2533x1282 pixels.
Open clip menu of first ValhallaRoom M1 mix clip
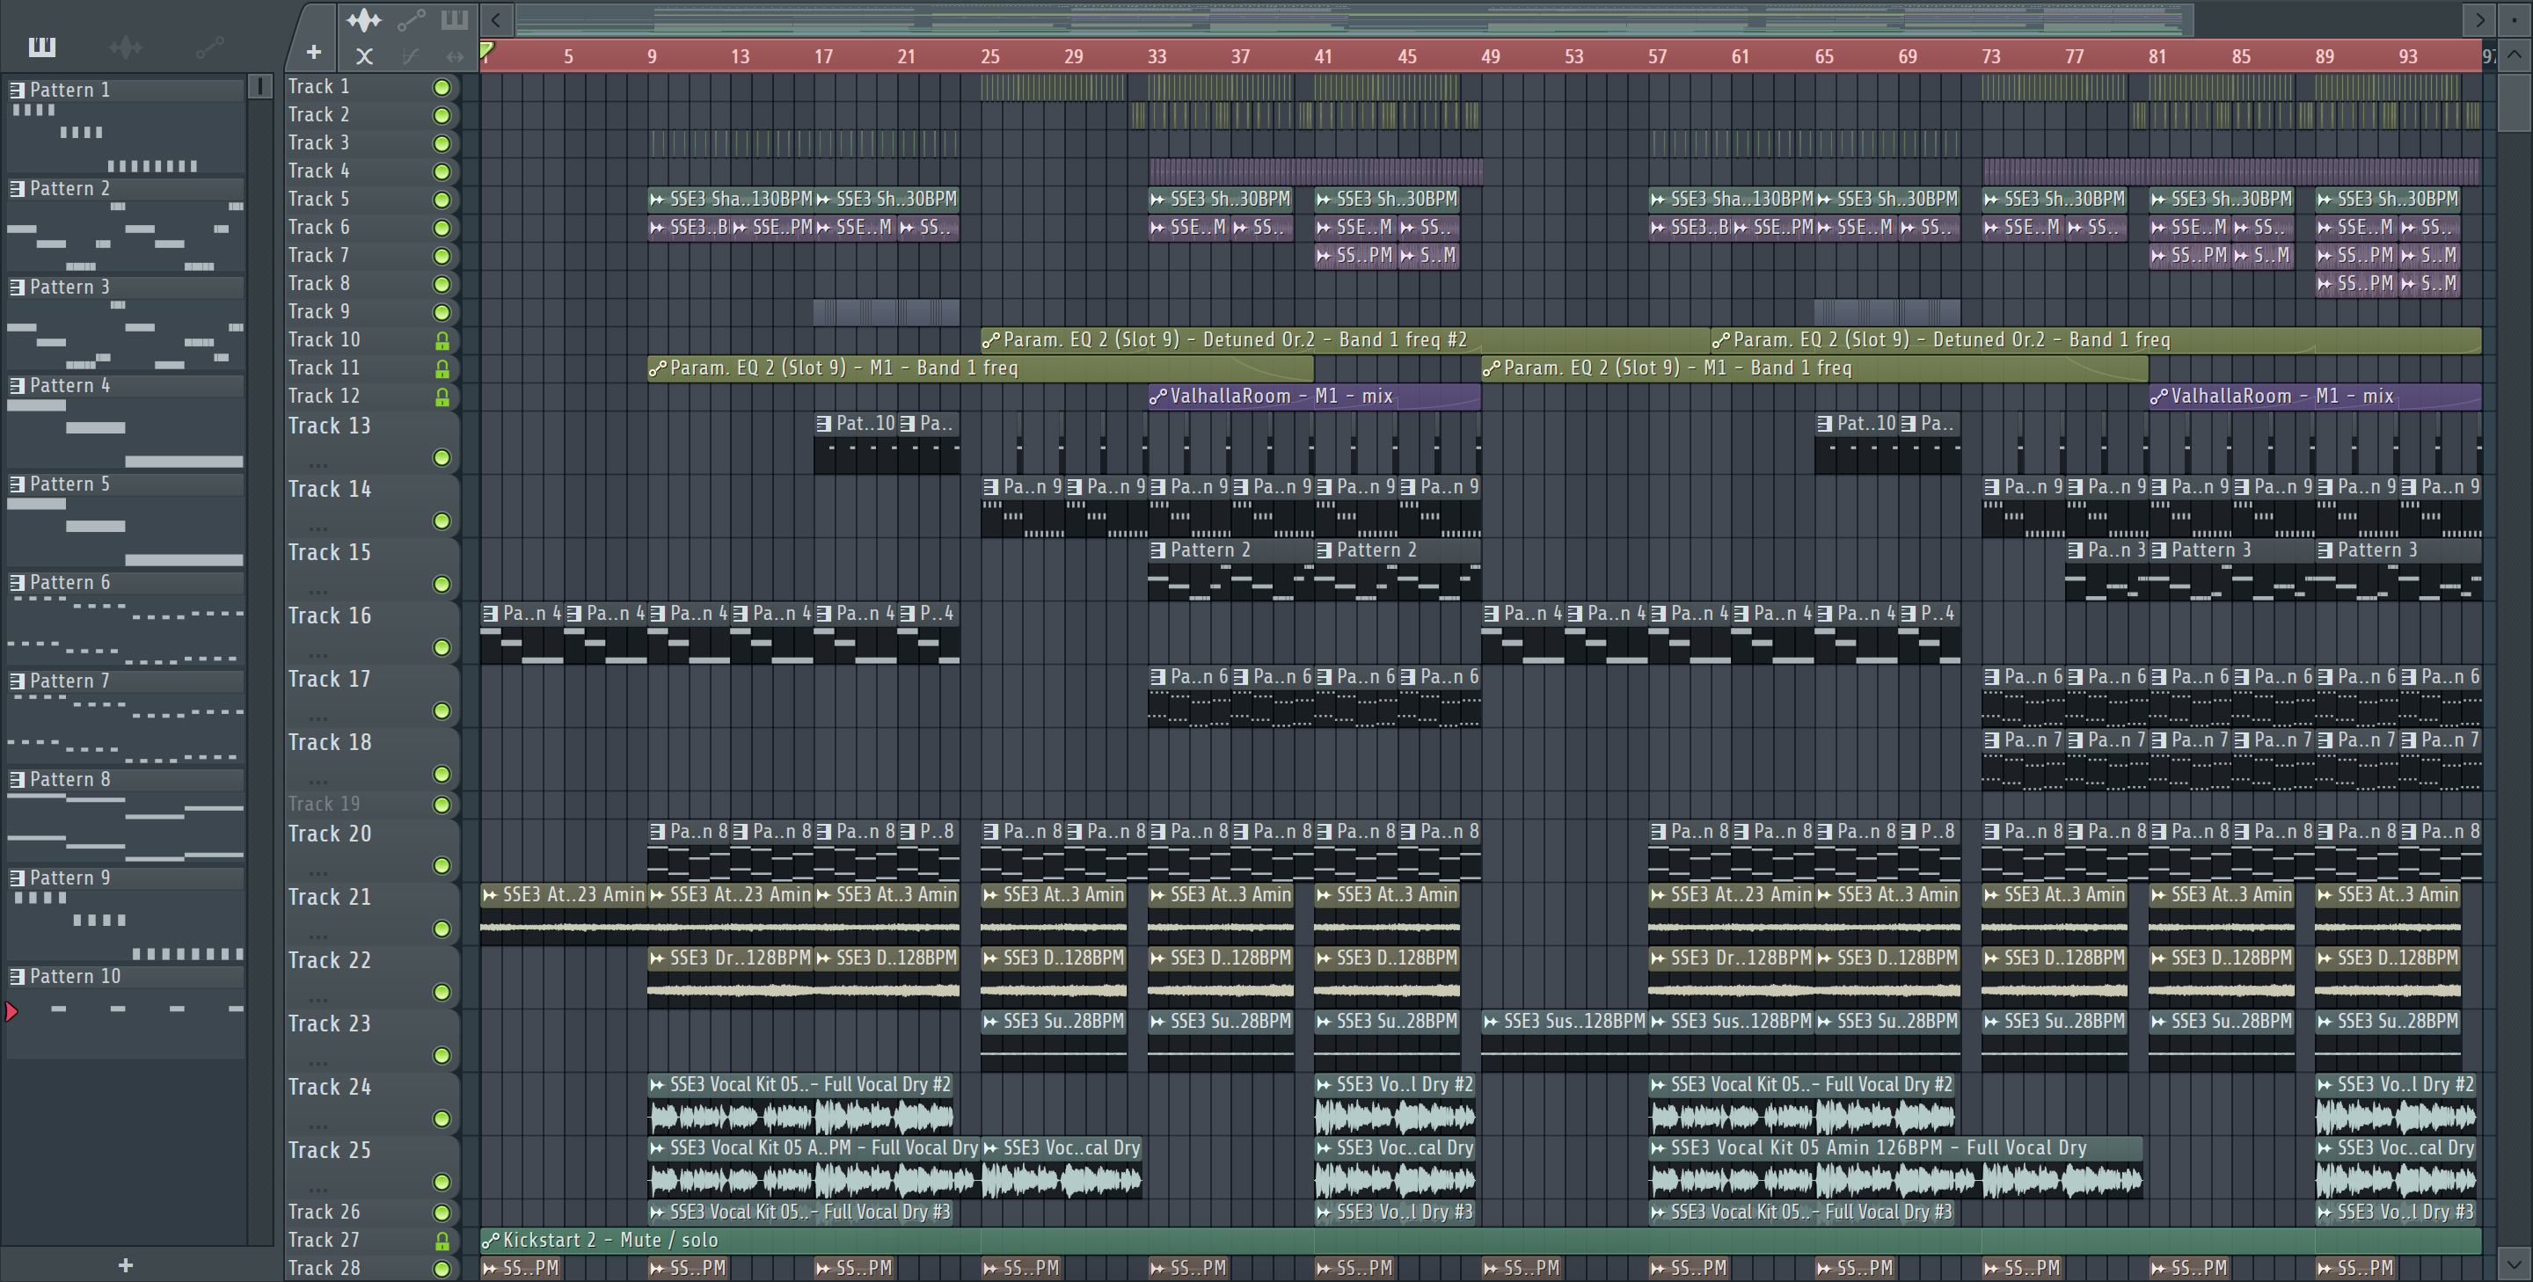pyautogui.click(x=1158, y=397)
